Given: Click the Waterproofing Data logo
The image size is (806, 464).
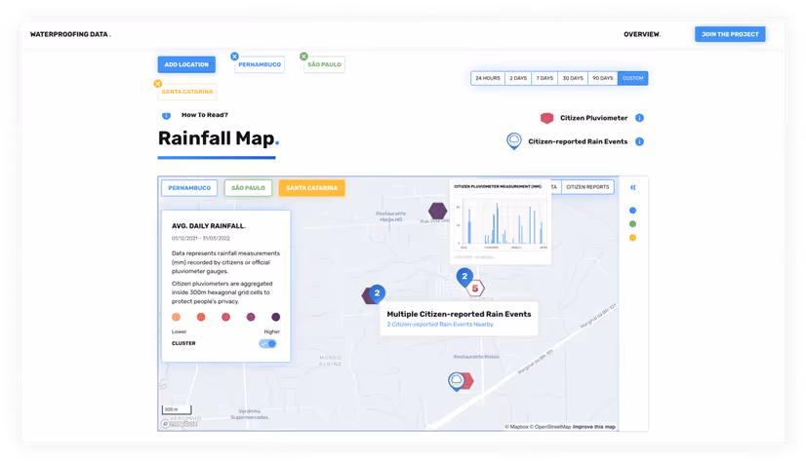Looking at the screenshot, I should tap(70, 34).
